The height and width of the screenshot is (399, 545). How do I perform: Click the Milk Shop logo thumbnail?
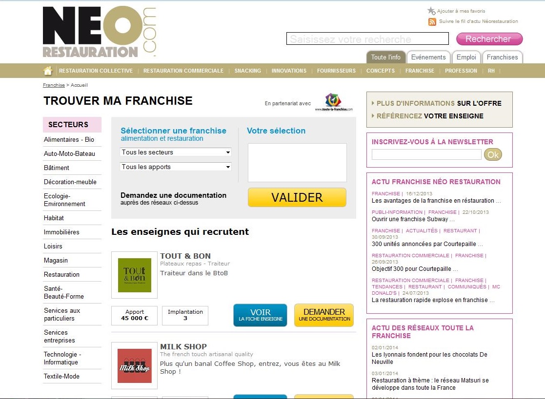[x=135, y=365]
